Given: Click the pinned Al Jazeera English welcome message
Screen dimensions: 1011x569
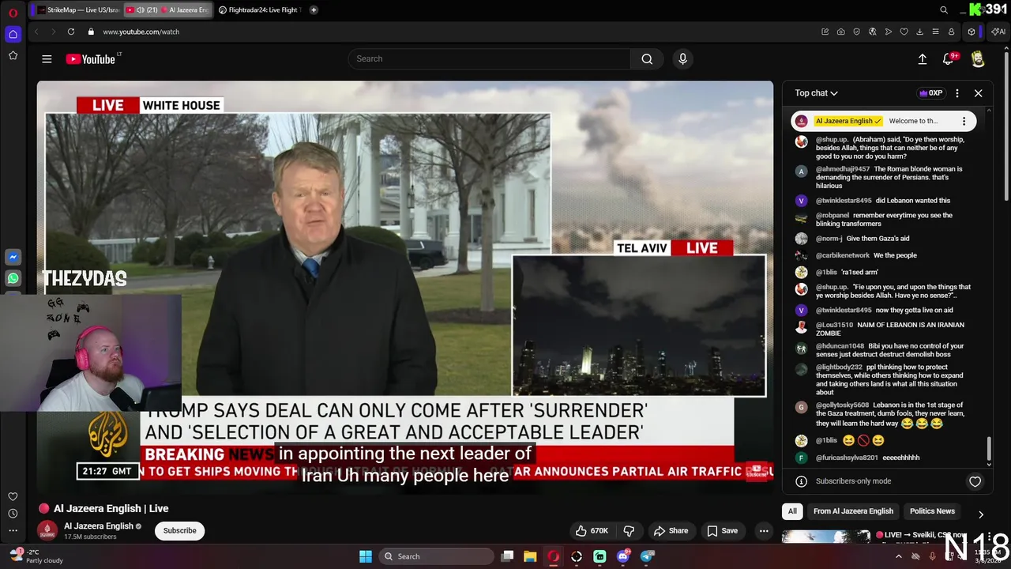Looking at the screenshot, I should click(x=883, y=121).
